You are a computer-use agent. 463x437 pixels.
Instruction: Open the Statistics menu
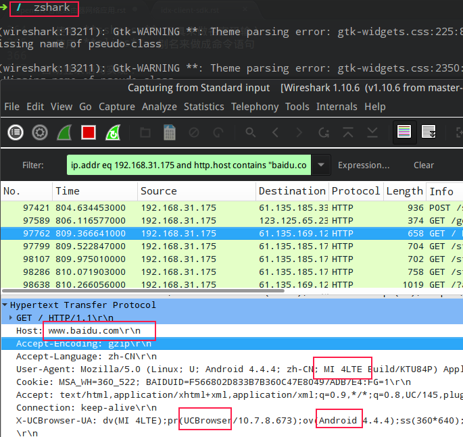[203, 107]
